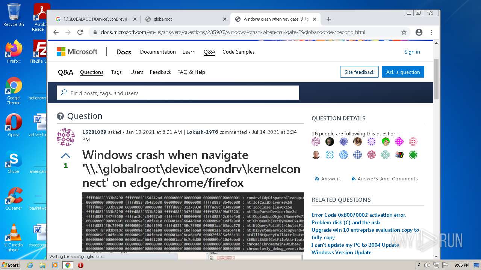Click the address bar URL field
This screenshot has height=270, width=481.
pyautogui.click(x=244, y=32)
